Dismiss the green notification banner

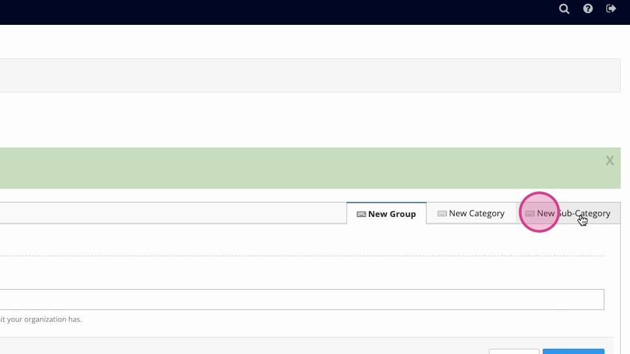[x=610, y=161]
